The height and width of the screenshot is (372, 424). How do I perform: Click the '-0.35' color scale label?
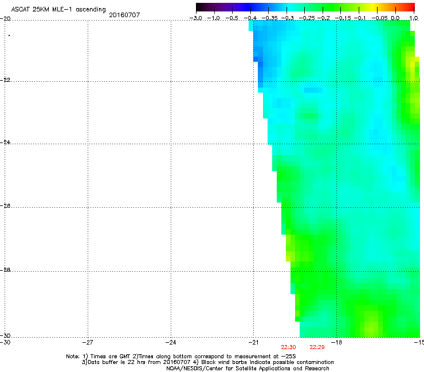click(x=270, y=18)
